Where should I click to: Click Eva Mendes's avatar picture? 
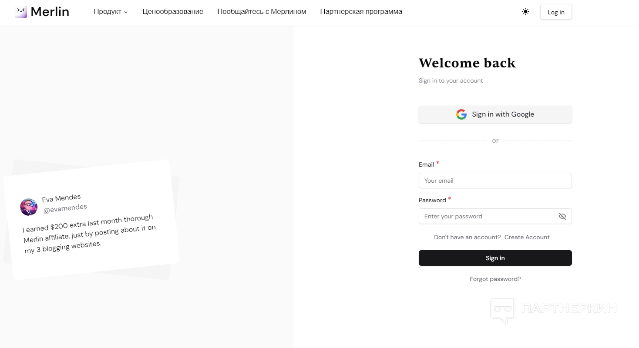[29, 207]
